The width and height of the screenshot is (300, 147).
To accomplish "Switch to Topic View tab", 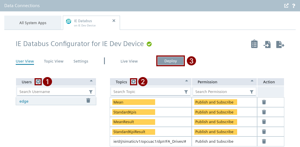I will tap(54, 61).
